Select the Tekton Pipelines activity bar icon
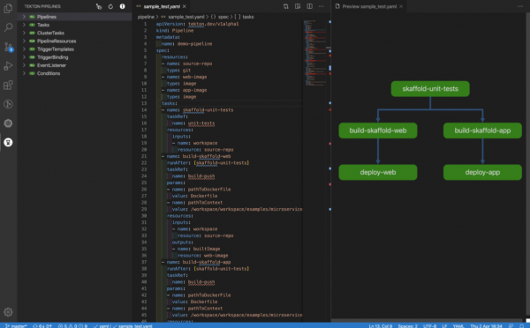The image size is (530, 328). pyautogui.click(x=8, y=143)
